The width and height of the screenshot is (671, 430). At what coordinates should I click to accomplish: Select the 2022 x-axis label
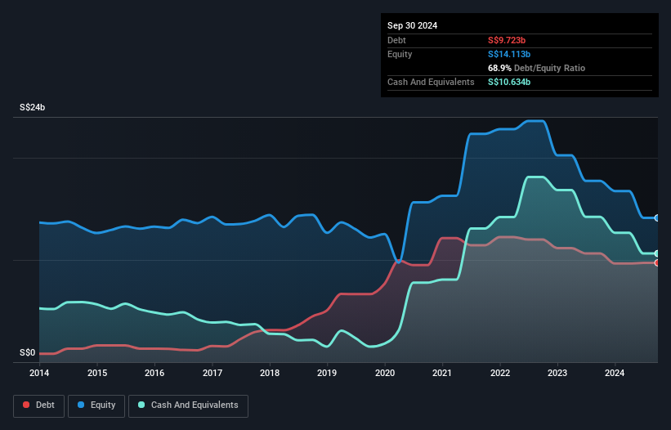click(500, 373)
